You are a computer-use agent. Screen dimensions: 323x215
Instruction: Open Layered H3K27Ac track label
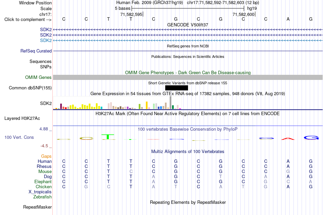tap(22, 119)
